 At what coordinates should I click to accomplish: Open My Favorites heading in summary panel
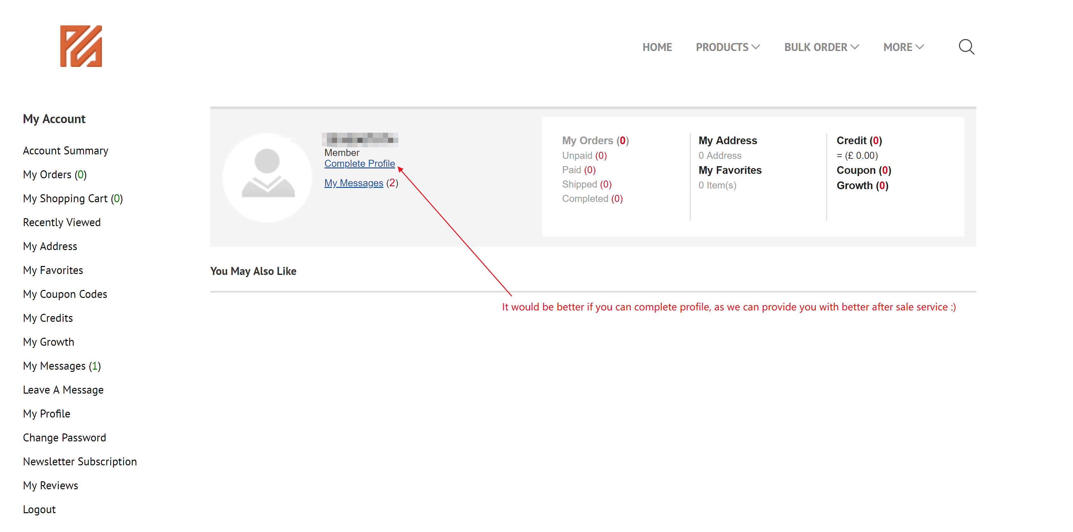730,170
